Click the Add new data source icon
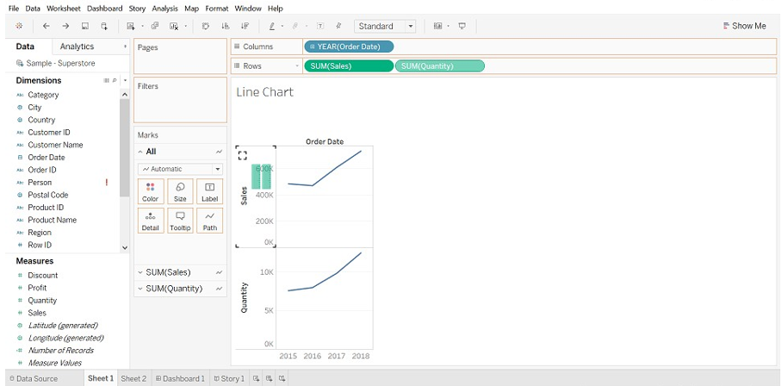The width and height of the screenshot is (781, 386). (104, 26)
